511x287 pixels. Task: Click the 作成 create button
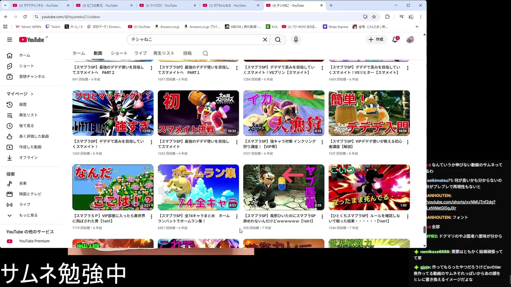(x=376, y=39)
